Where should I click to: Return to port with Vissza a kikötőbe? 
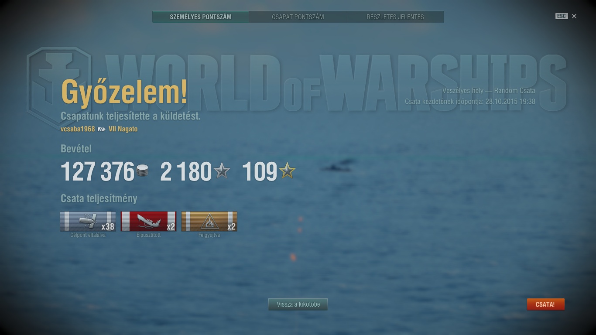[298, 304]
